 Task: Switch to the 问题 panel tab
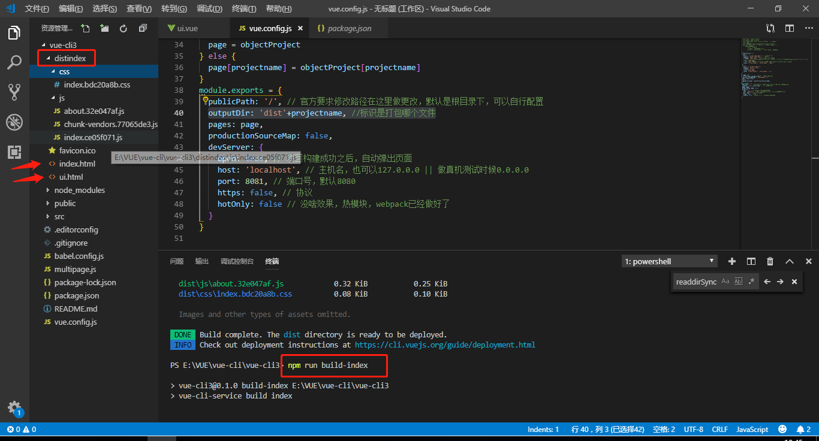177,261
